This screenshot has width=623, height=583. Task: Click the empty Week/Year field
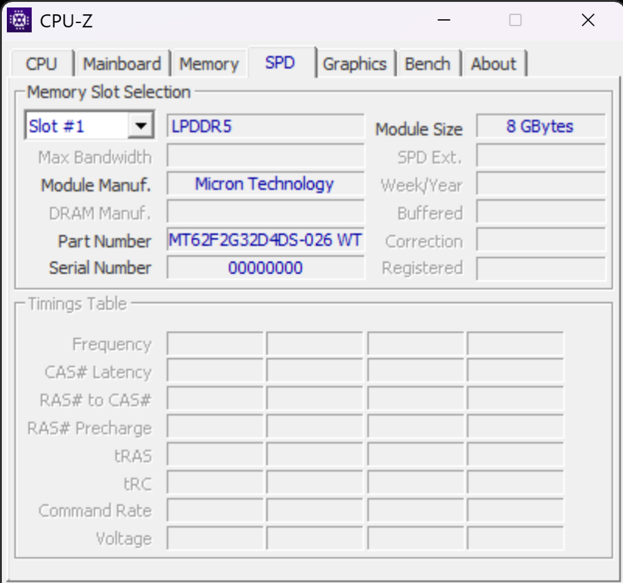(540, 184)
